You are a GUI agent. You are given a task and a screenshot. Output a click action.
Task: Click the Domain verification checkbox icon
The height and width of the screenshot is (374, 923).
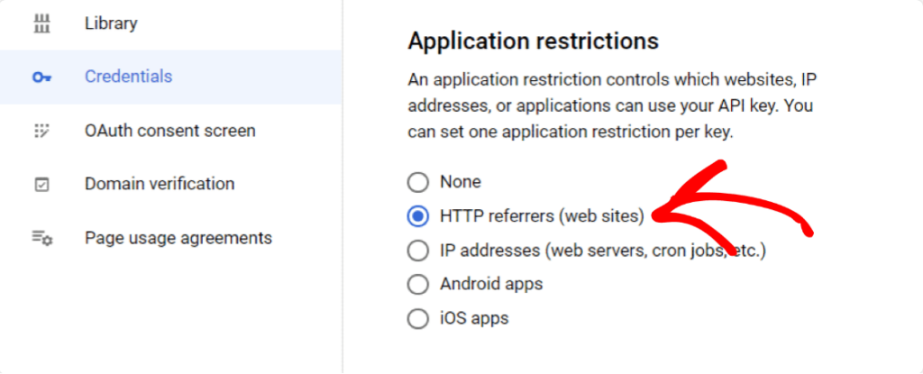[x=41, y=185]
